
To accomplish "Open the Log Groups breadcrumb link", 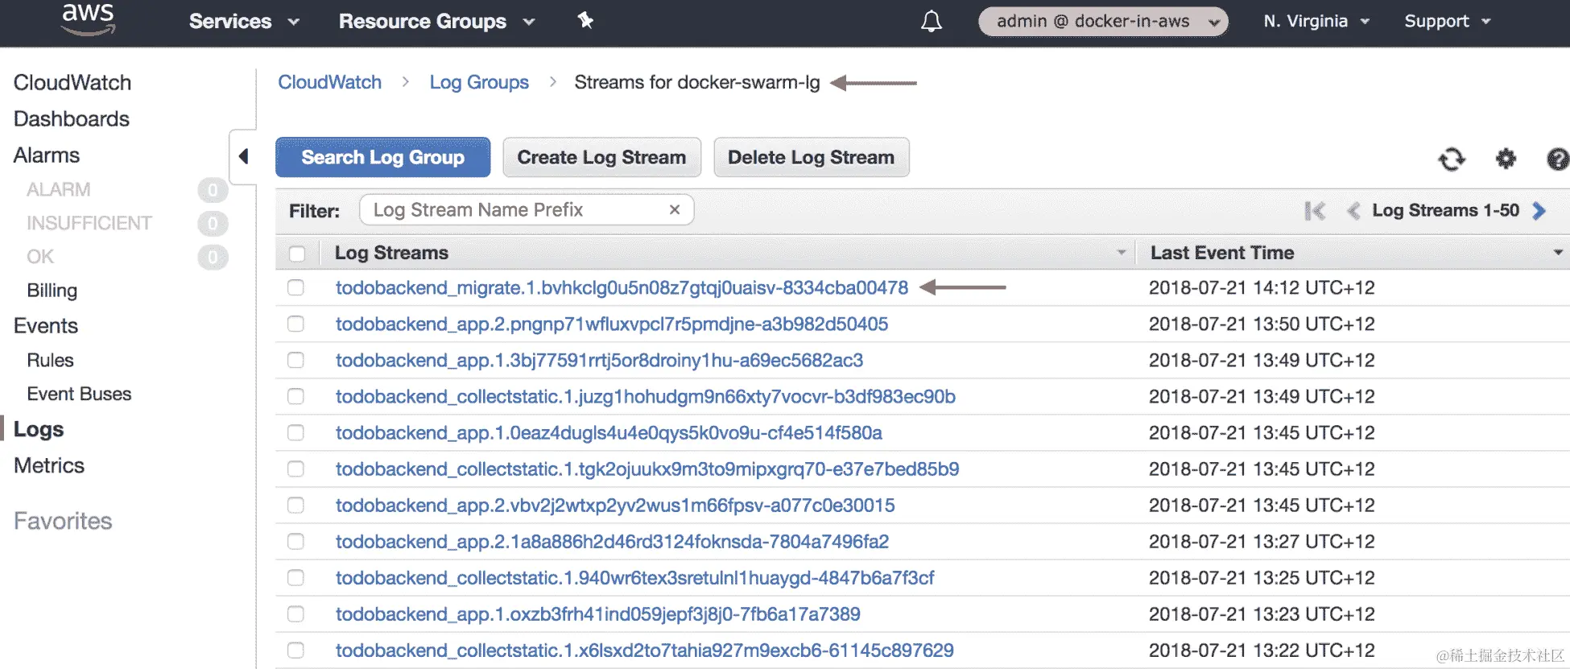I will click(x=479, y=82).
